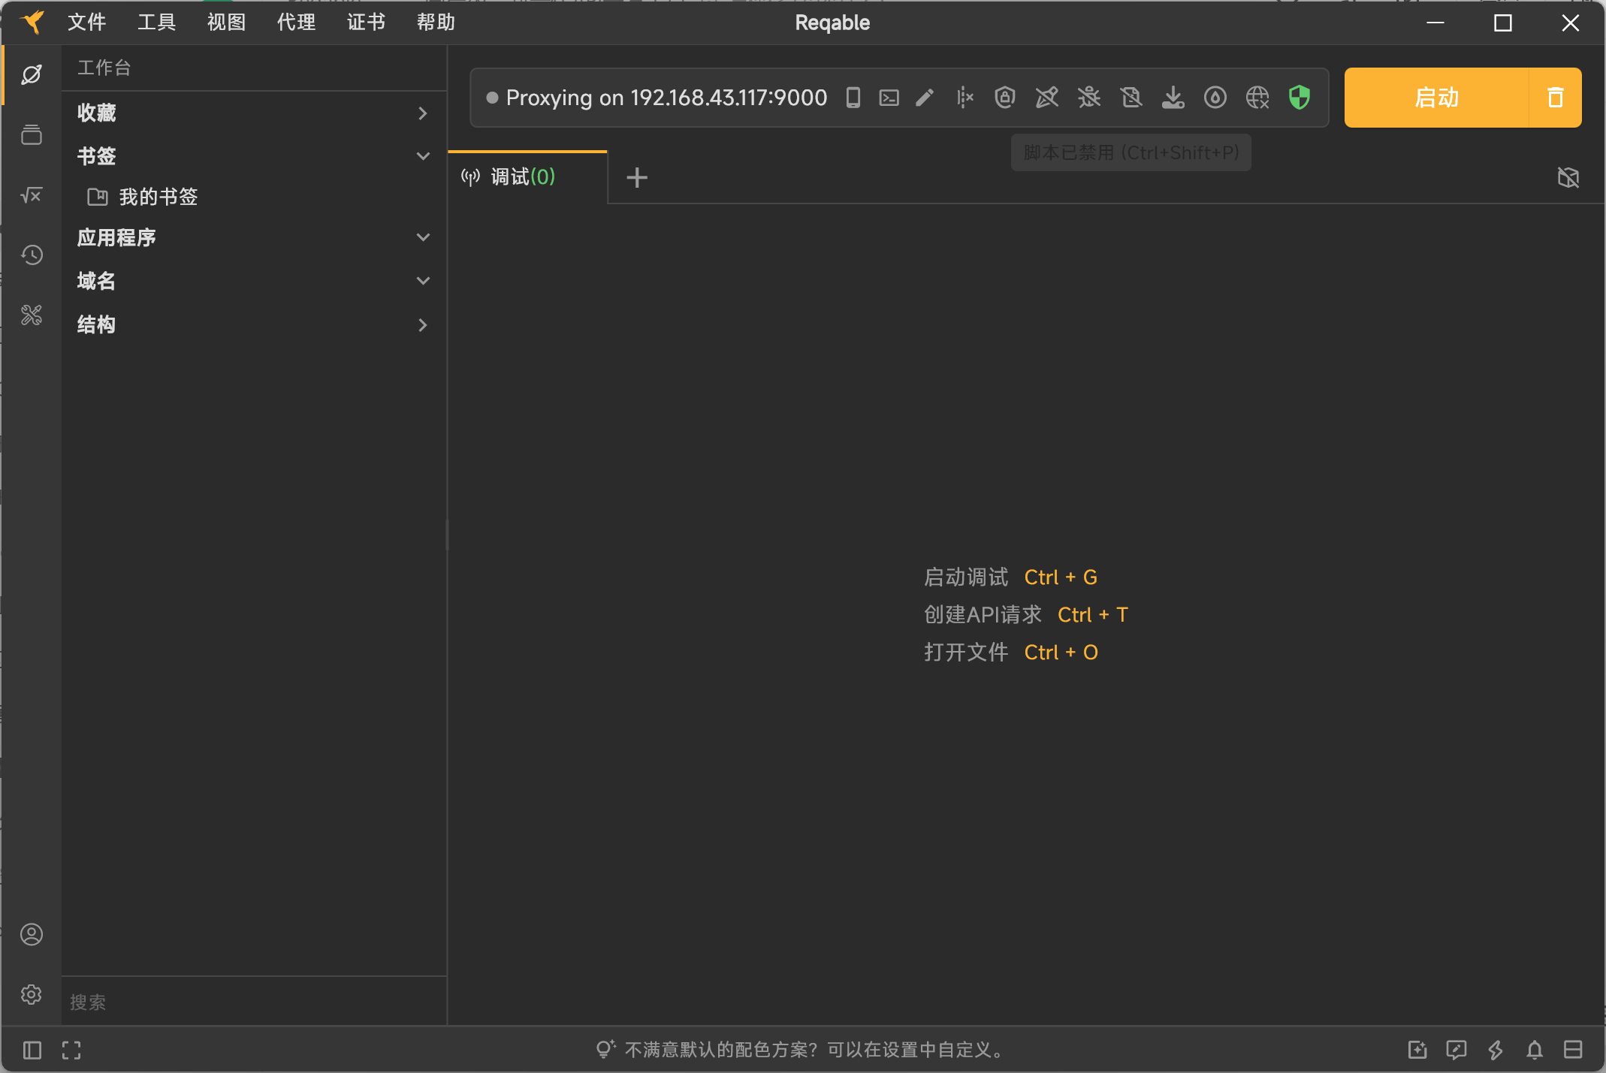Open the debug planet icon in sidebar

pos(32,75)
